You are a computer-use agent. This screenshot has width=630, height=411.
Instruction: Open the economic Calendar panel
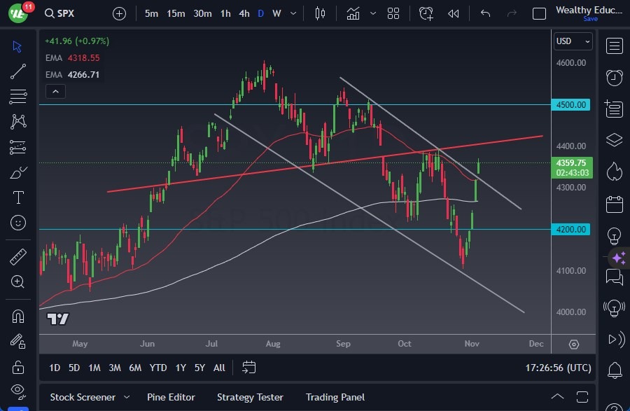point(614,203)
